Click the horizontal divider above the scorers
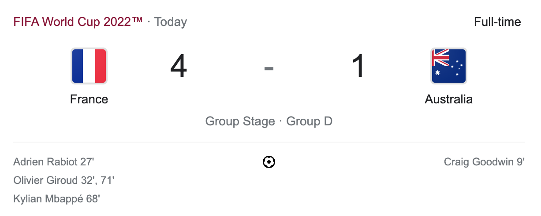Screen dimensions: 541x216 [x=269, y=142]
